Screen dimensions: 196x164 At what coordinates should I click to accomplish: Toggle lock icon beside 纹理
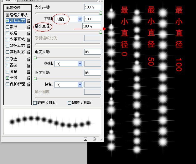pos(28,33)
